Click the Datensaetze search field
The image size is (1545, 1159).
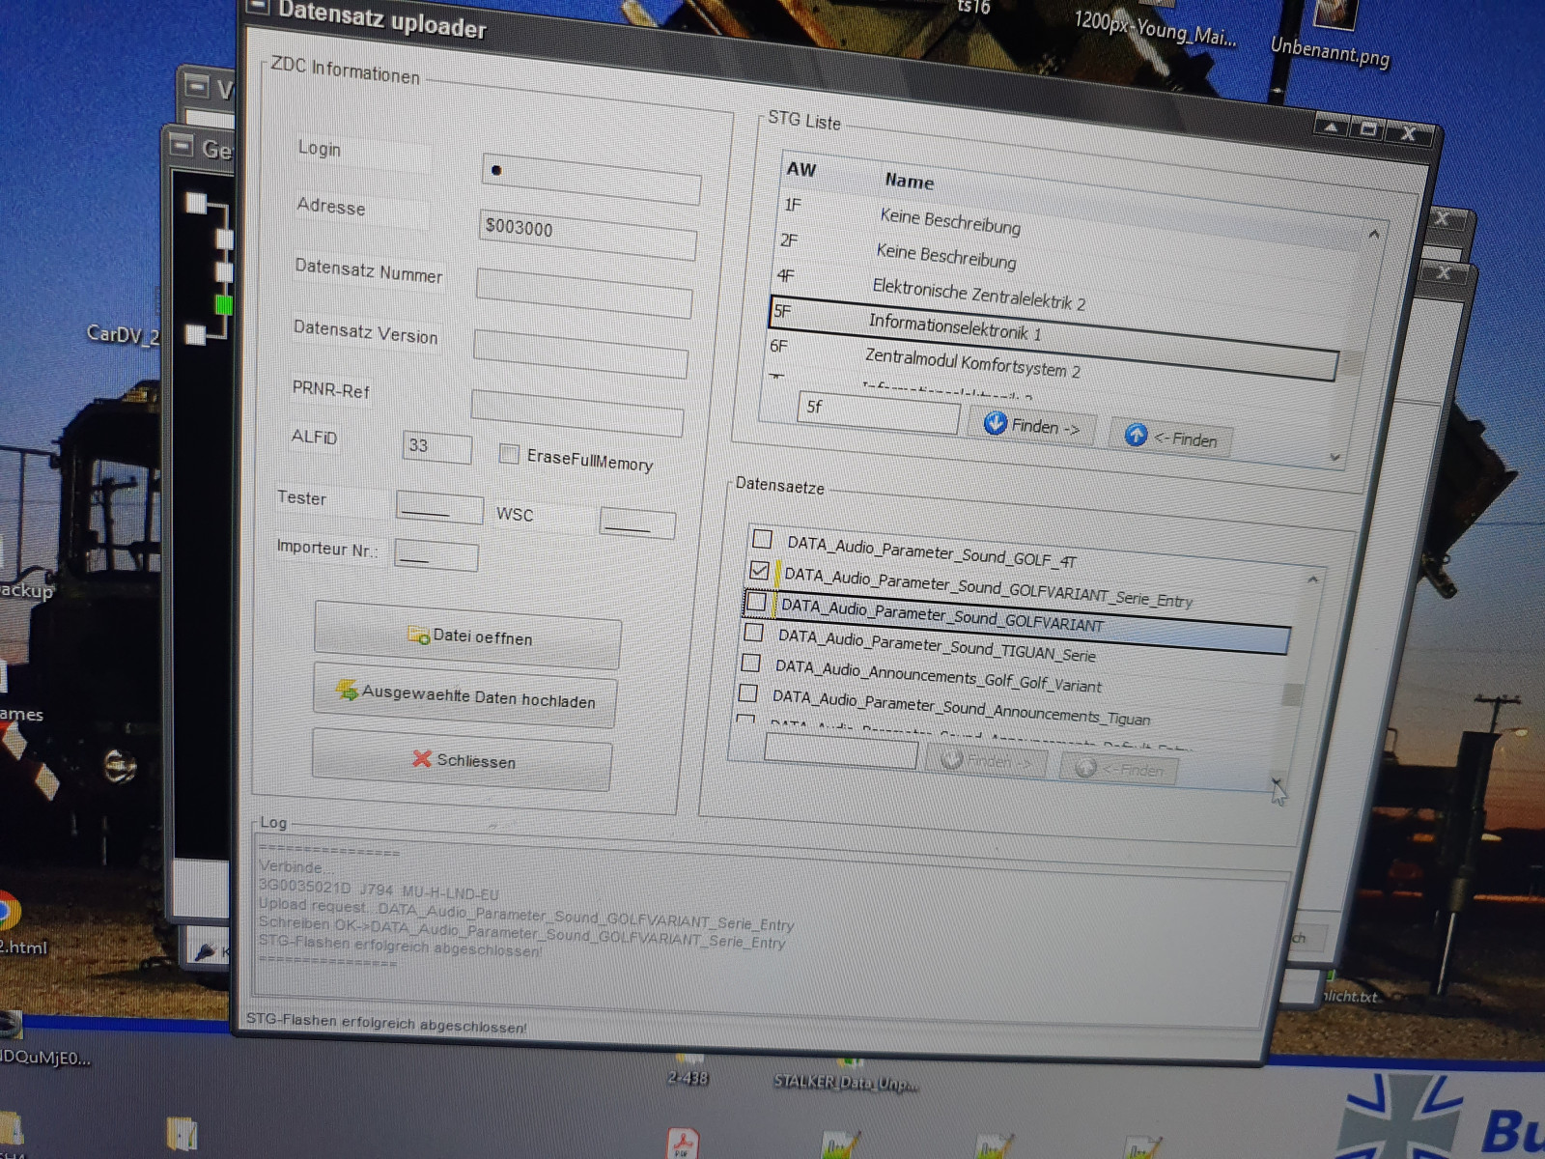(840, 750)
